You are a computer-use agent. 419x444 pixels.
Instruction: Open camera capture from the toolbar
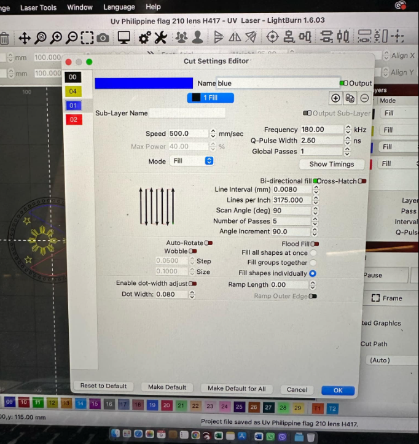(x=103, y=38)
